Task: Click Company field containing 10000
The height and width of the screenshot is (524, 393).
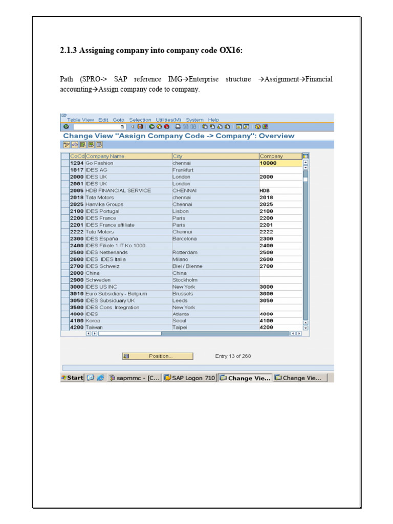Action: click(280, 163)
